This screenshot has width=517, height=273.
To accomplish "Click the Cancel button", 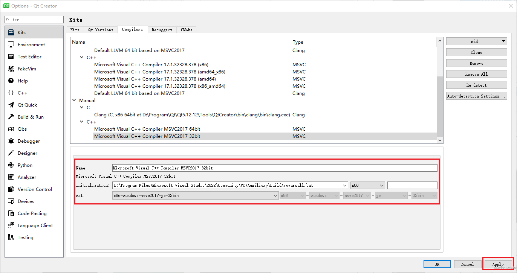I will point(467,264).
